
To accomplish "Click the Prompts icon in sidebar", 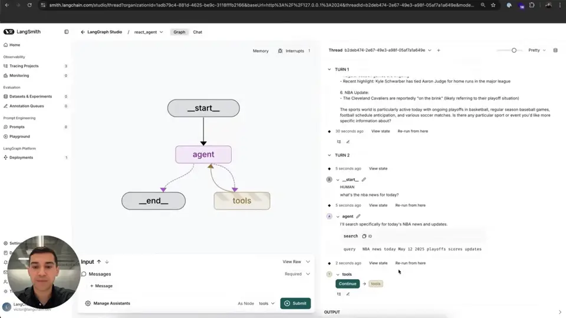I will [5, 127].
